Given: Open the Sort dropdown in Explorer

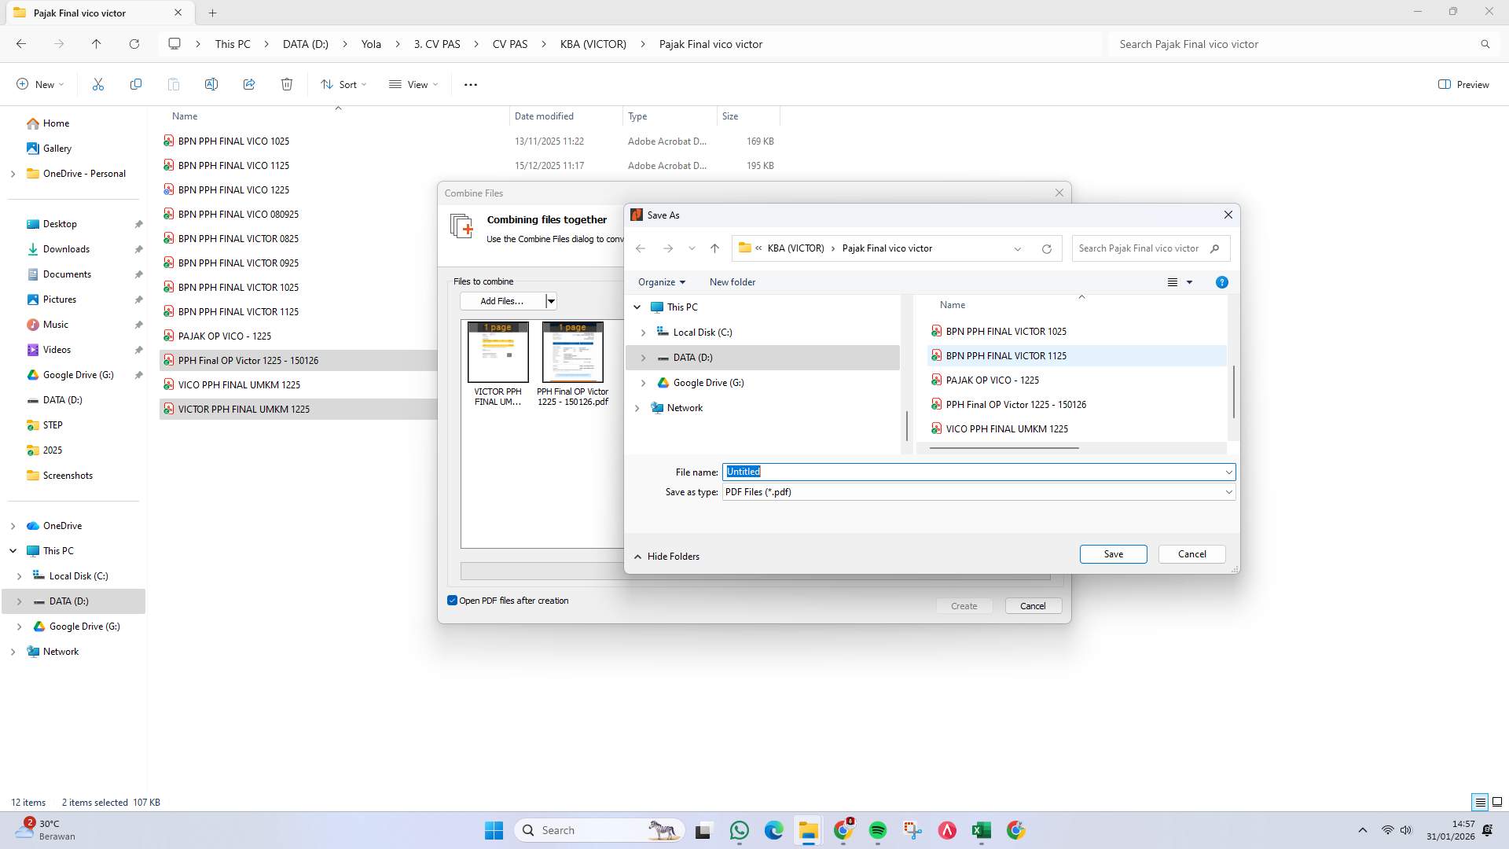Looking at the screenshot, I should tap(343, 84).
